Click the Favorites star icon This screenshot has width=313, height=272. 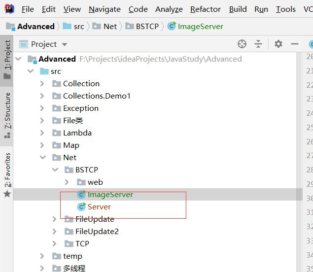[x=7, y=194]
